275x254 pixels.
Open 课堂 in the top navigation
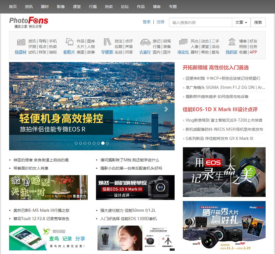(77, 7)
